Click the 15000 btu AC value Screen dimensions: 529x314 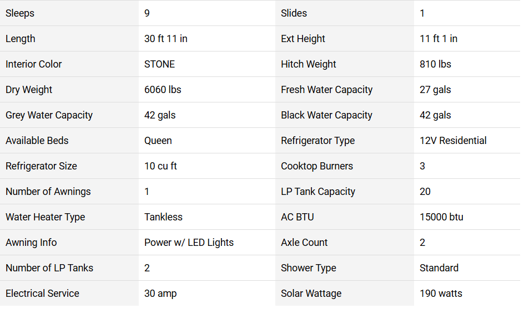[441, 217]
